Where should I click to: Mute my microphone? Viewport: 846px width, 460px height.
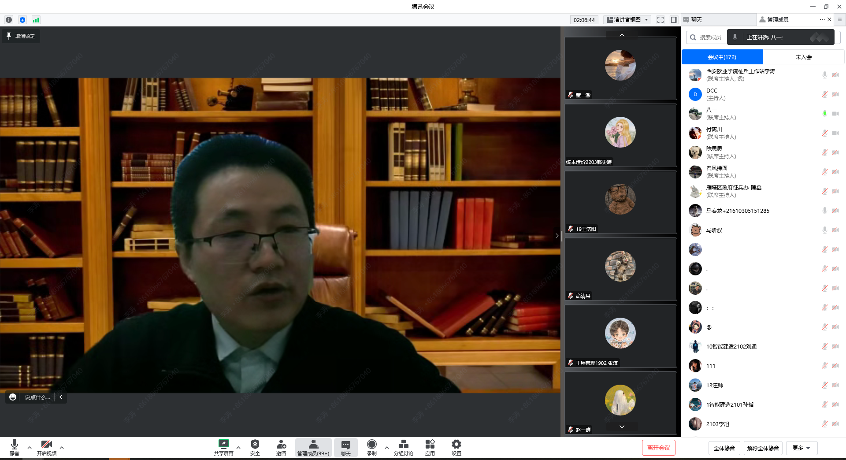pyautogui.click(x=15, y=444)
